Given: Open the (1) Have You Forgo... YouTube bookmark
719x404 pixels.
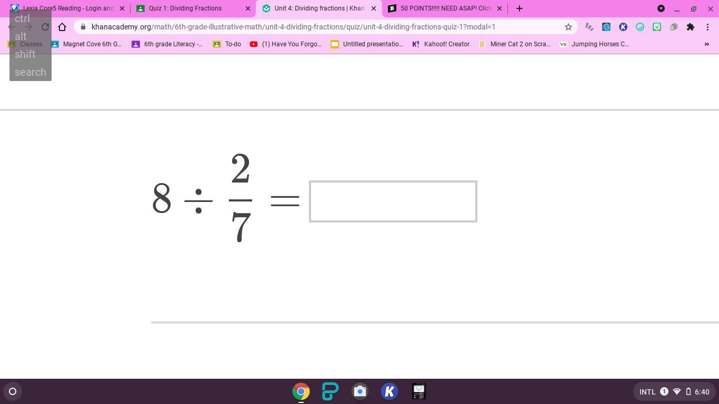Looking at the screenshot, I should 285,44.
